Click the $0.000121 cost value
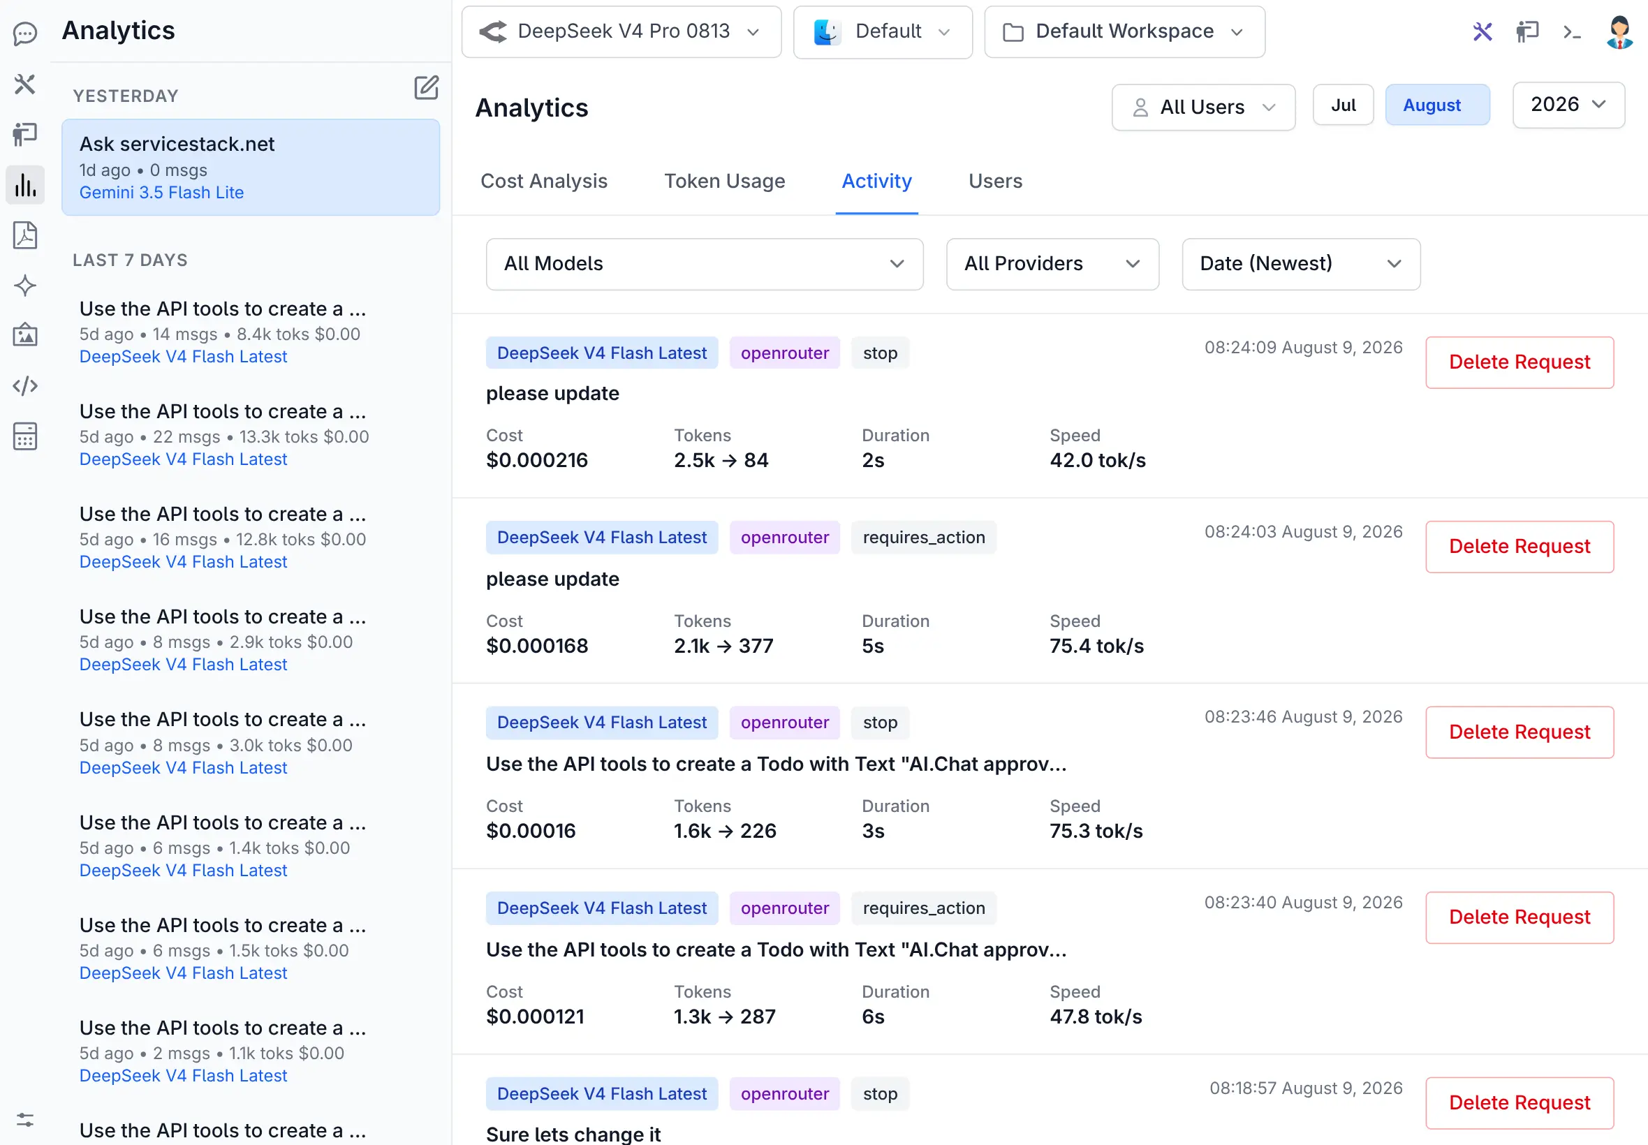Image resolution: width=1648 pixels, height=1145 pixels. coord(535,1017)
